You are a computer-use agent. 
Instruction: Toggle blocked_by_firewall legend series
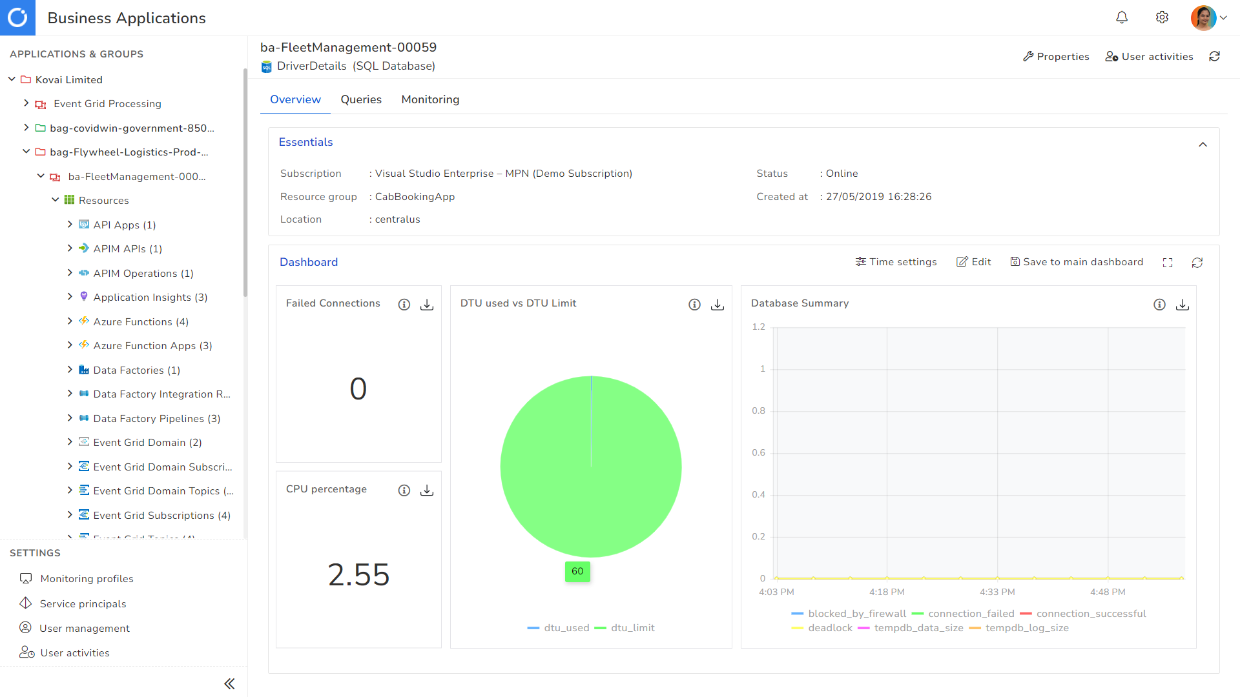coord(849,614)
